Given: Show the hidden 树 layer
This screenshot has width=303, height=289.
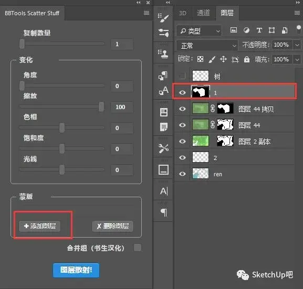Looking at the screenshot, I should (182, 76).
